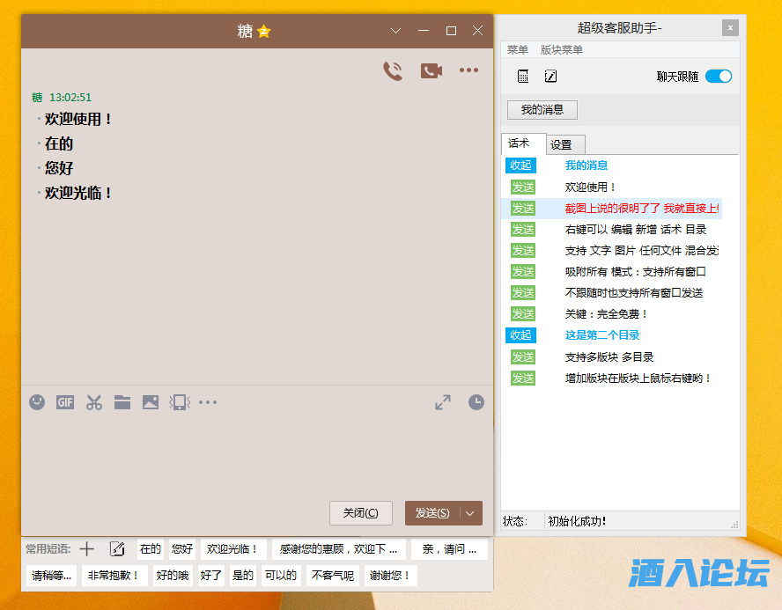Screen dimensions: 782x610
Task: Click the 关闭(C) button
Action: tap(361, 513)
